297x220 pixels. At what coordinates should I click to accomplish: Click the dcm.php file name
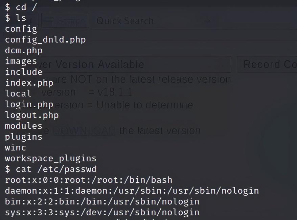[x=24, y=51]
